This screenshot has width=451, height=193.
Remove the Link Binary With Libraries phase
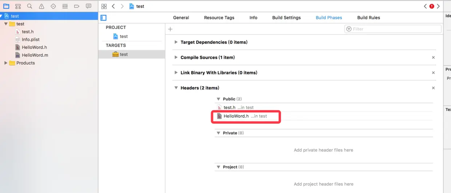tap(433, 73)
